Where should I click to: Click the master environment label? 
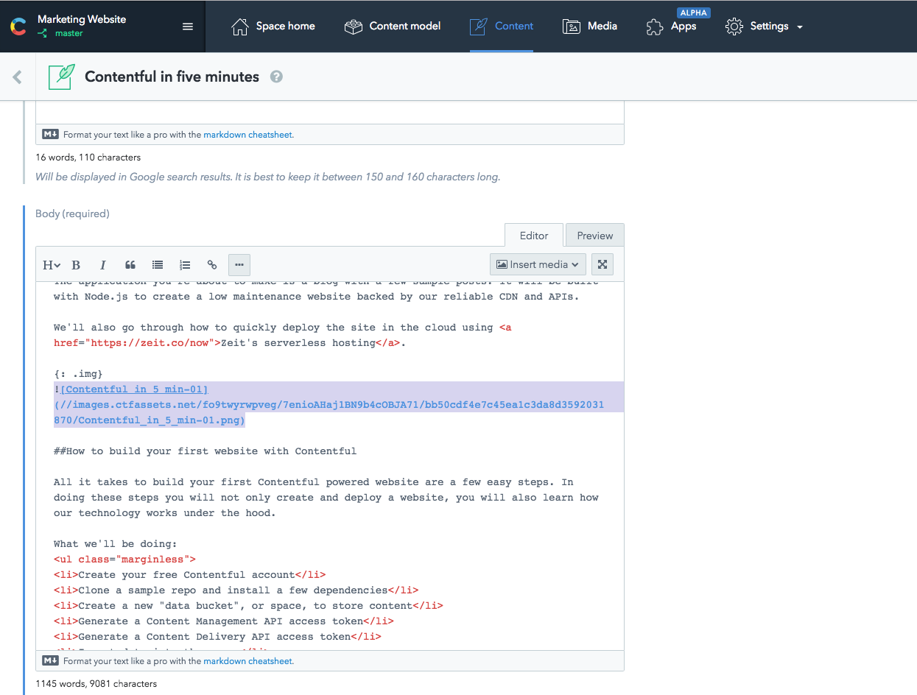(x=69, y=33)
